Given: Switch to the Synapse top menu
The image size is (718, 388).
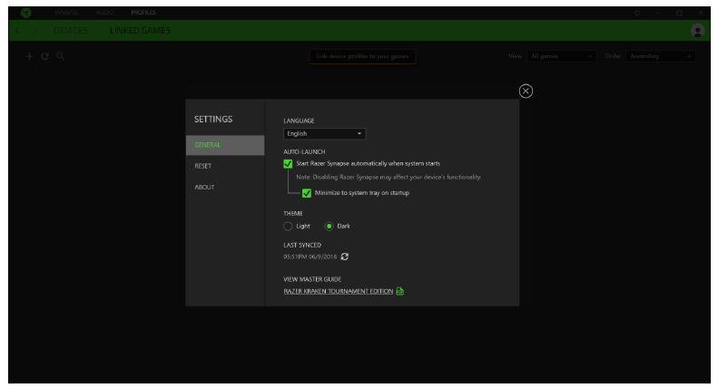Looking at the screenshot, I should (66, 13).
